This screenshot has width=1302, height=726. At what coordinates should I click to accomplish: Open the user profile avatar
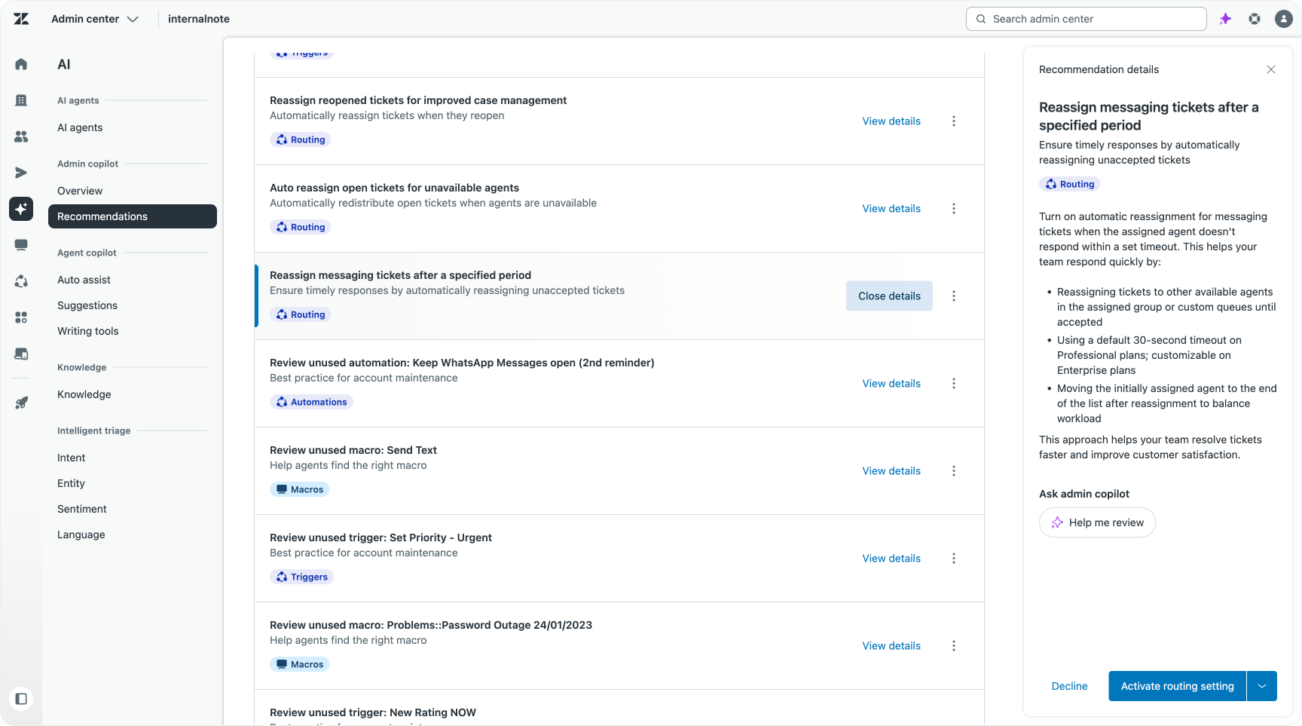pos(1284,19)
